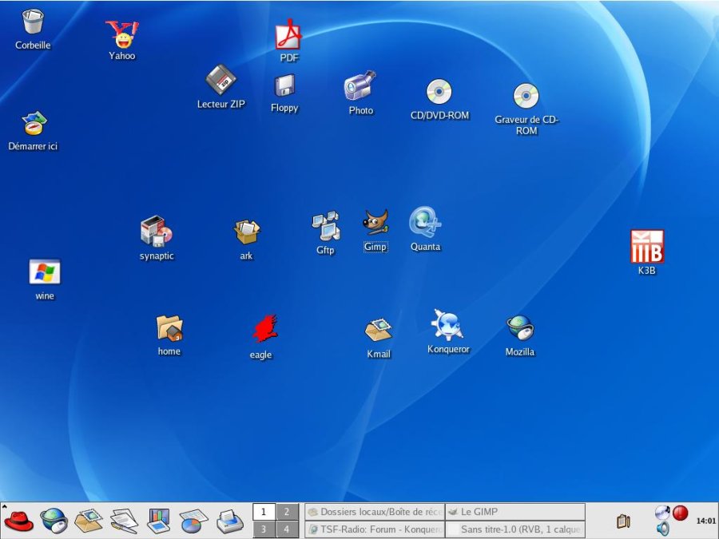Switch to workspace 4
This screenshot has height=539, width=719.
pos(287,529)
